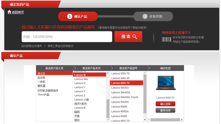The height and width of the screenshot is (124, 221).
Task: Select Lenovo V series
Action: 80,87
